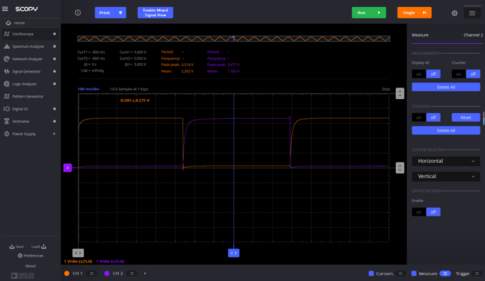The height and width of the screenshot is (281, 485).
Task: Click the Voltmeter icon
Action: click(x=7, y=121)
